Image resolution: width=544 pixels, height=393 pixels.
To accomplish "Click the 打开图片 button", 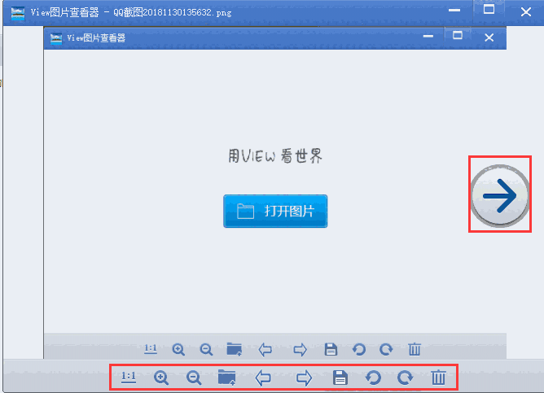I will click(x=275, y=211).
